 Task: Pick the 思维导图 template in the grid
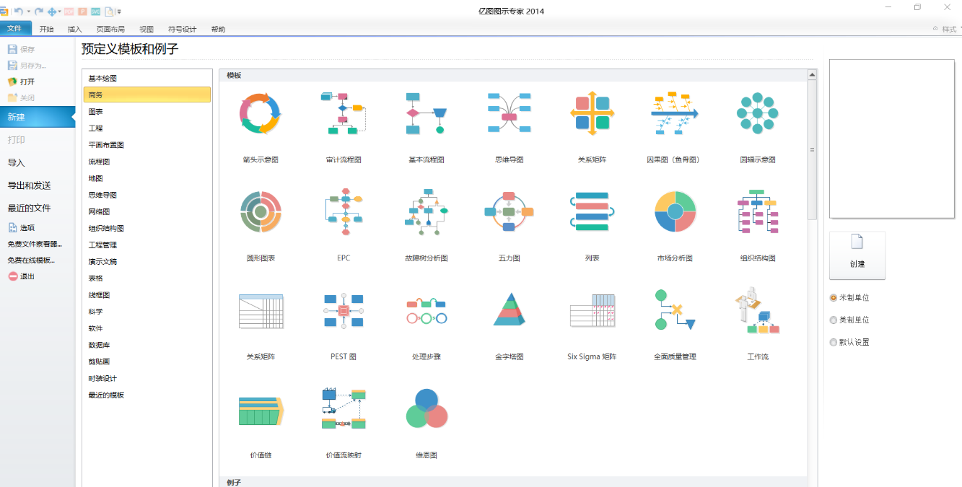pos(509,113)
